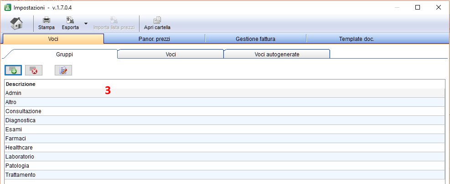This screenshot has height=184, width=450.
Task: Go to the Home house icon
Action: (17, 24)
